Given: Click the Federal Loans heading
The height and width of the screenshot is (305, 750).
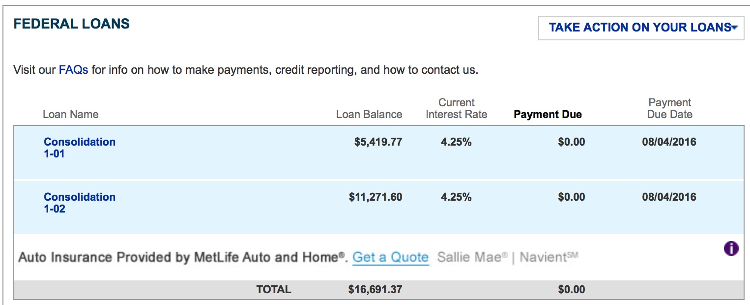Looking at the screenshot, I should pyautogui.click(x=71, y=24).
